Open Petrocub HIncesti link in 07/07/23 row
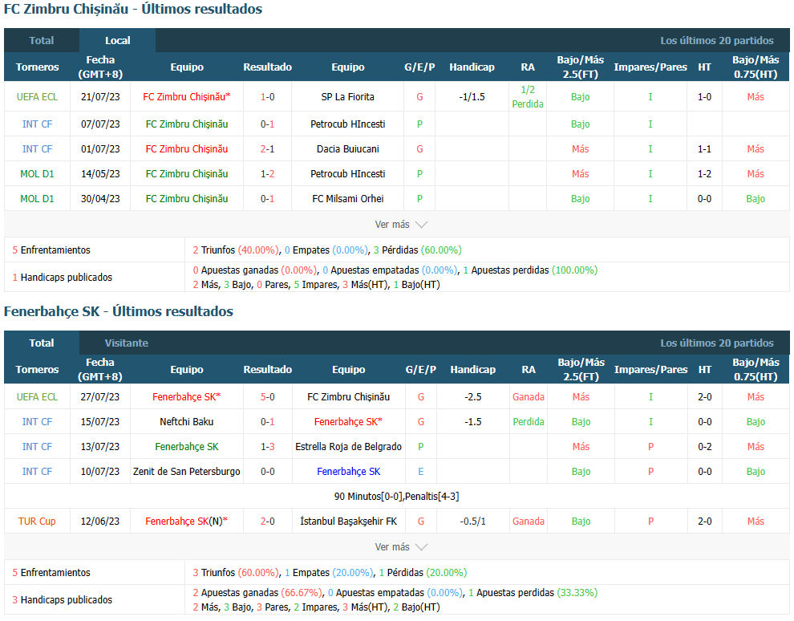The width and height of the screenshot is (794, 621). 348,124
